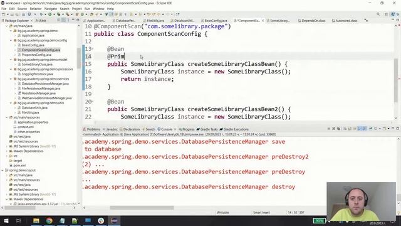Collapse the bg.jug.academy.spring.demo.services package

(11, 79)
